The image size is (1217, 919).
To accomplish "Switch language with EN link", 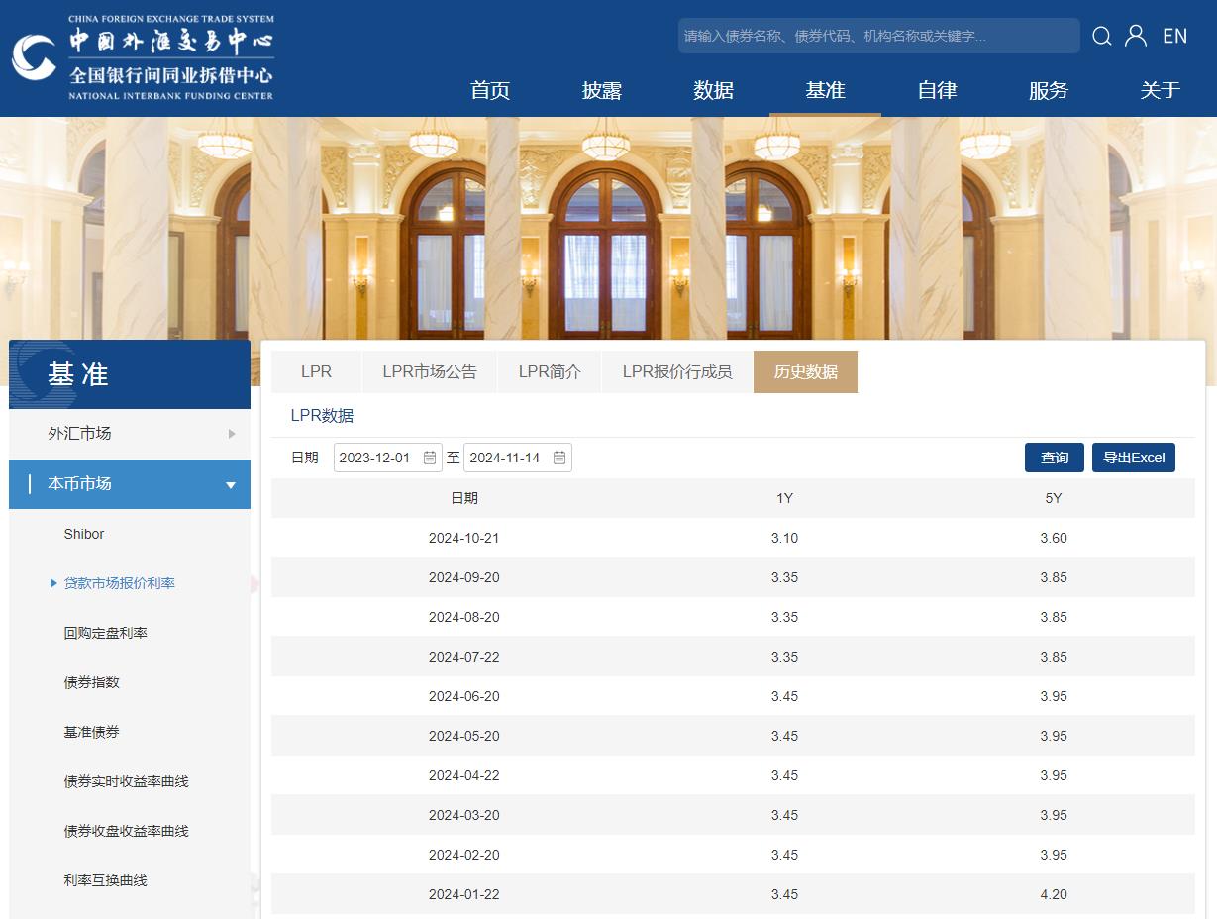I will pyautogui.click(x=1174, y=37).
